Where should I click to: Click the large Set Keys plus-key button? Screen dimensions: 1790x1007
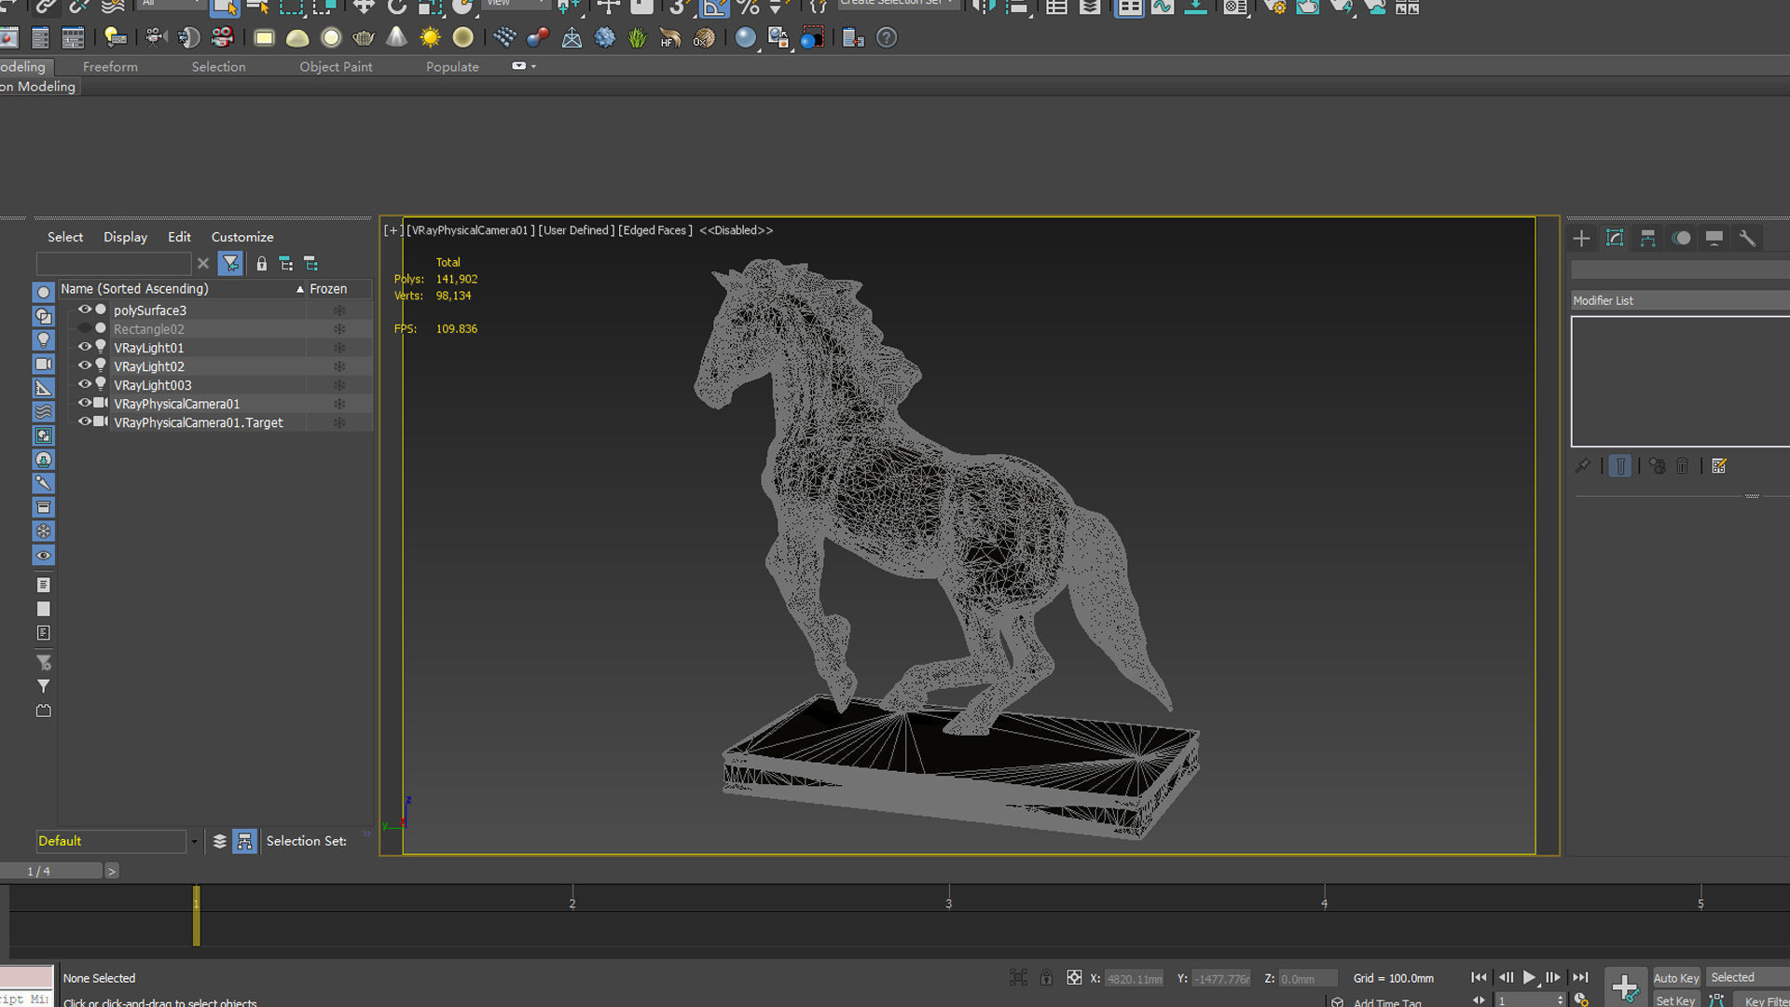click(x=1625, y=987)
